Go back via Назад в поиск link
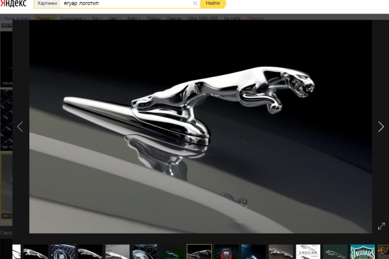 pos(16,18)
